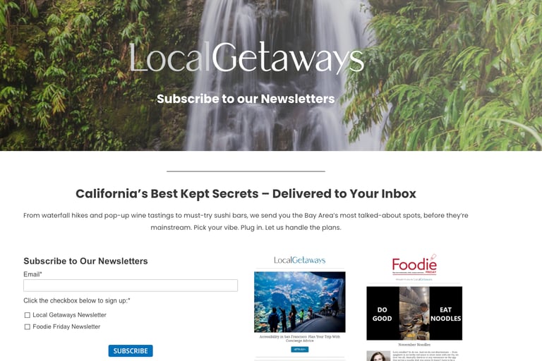Click the small blue button under the aquarium article
542x361 pixels.
[300, 350]
